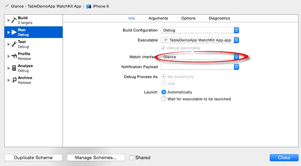
Task: Switch to the Arguments tab
Action: point(158,18)
